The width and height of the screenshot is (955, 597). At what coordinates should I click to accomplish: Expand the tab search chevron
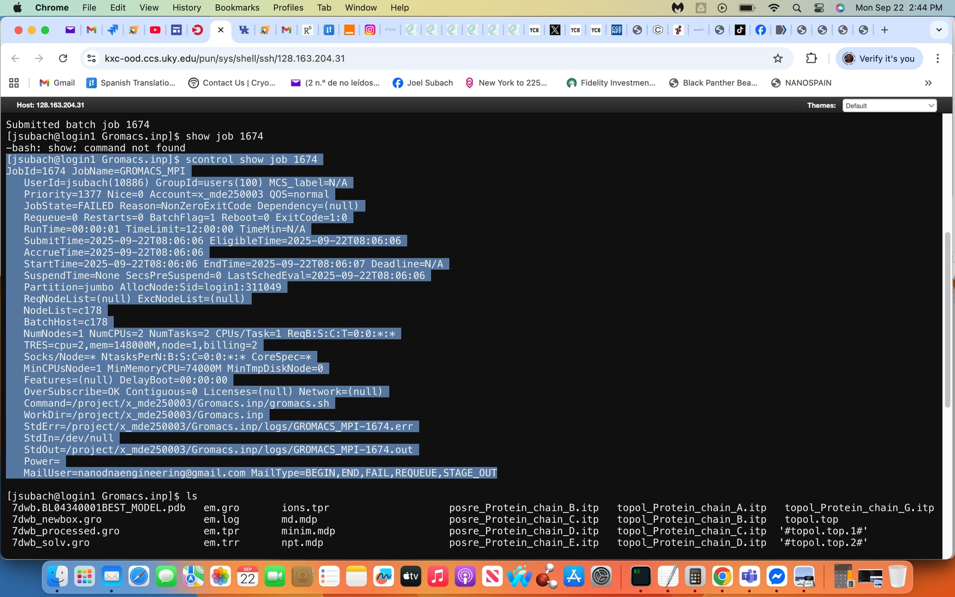[939, 30]
